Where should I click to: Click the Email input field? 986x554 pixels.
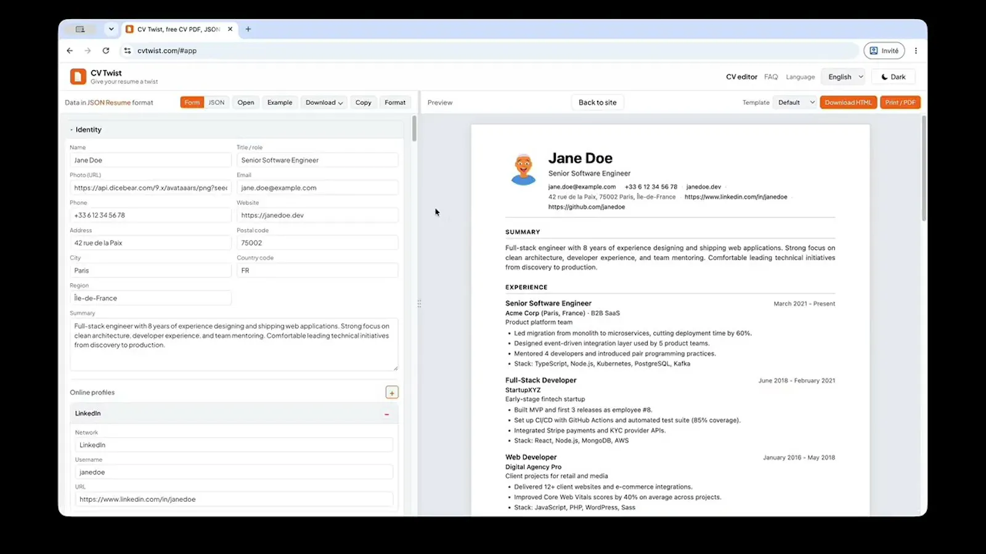coord(317,188)
